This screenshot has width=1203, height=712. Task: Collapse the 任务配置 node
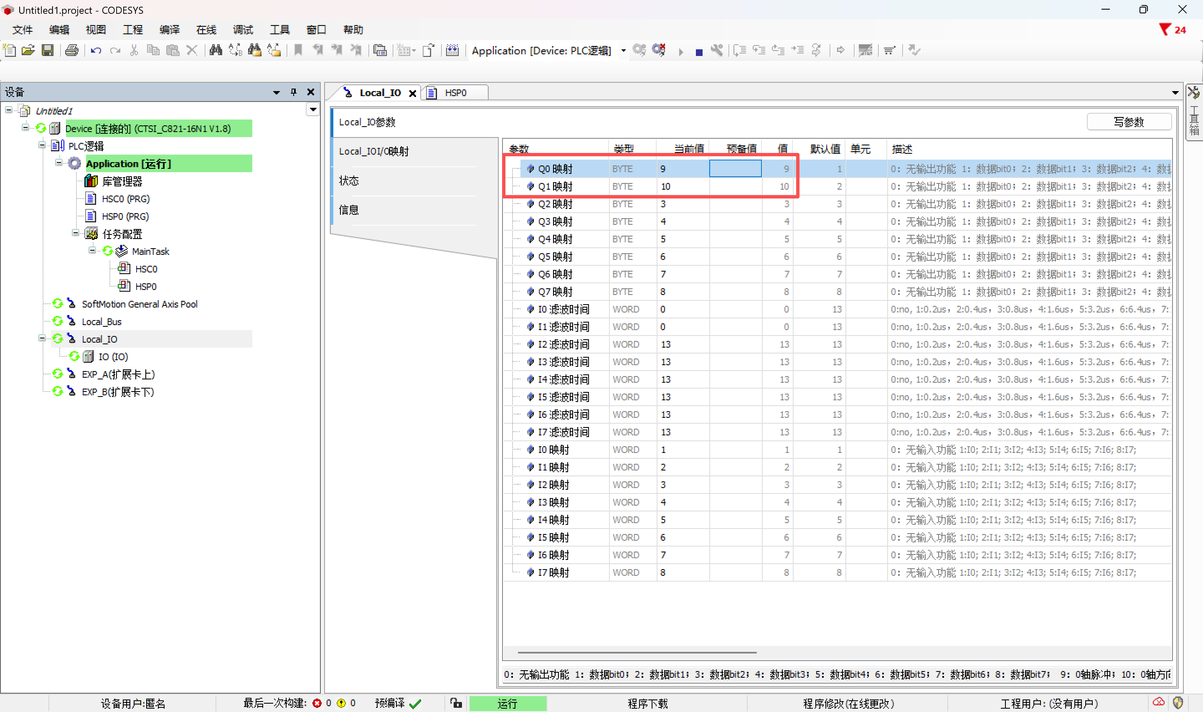coord(75,233)
